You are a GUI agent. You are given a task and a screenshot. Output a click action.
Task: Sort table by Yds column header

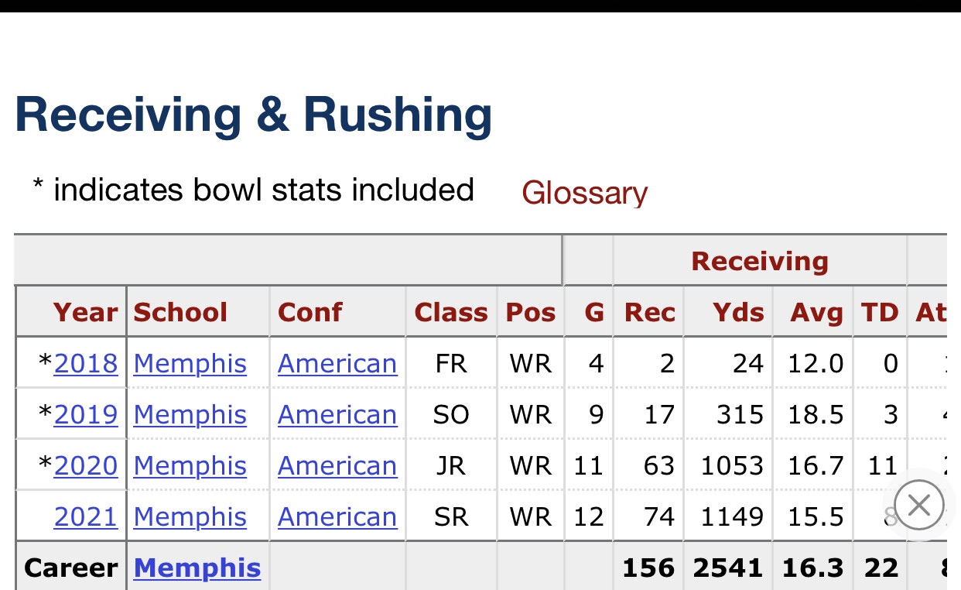point(738,312)
